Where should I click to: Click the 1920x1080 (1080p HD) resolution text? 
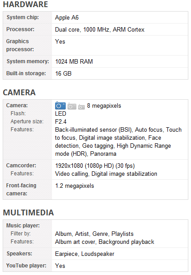[x=84, y=166]
